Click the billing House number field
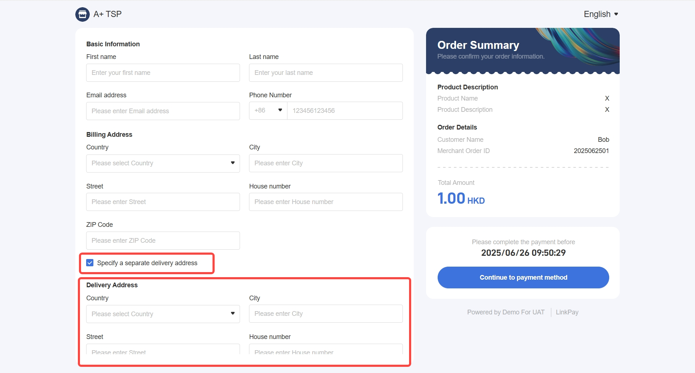The width and height of the screenshot is (695, 373). click(326, 202)
